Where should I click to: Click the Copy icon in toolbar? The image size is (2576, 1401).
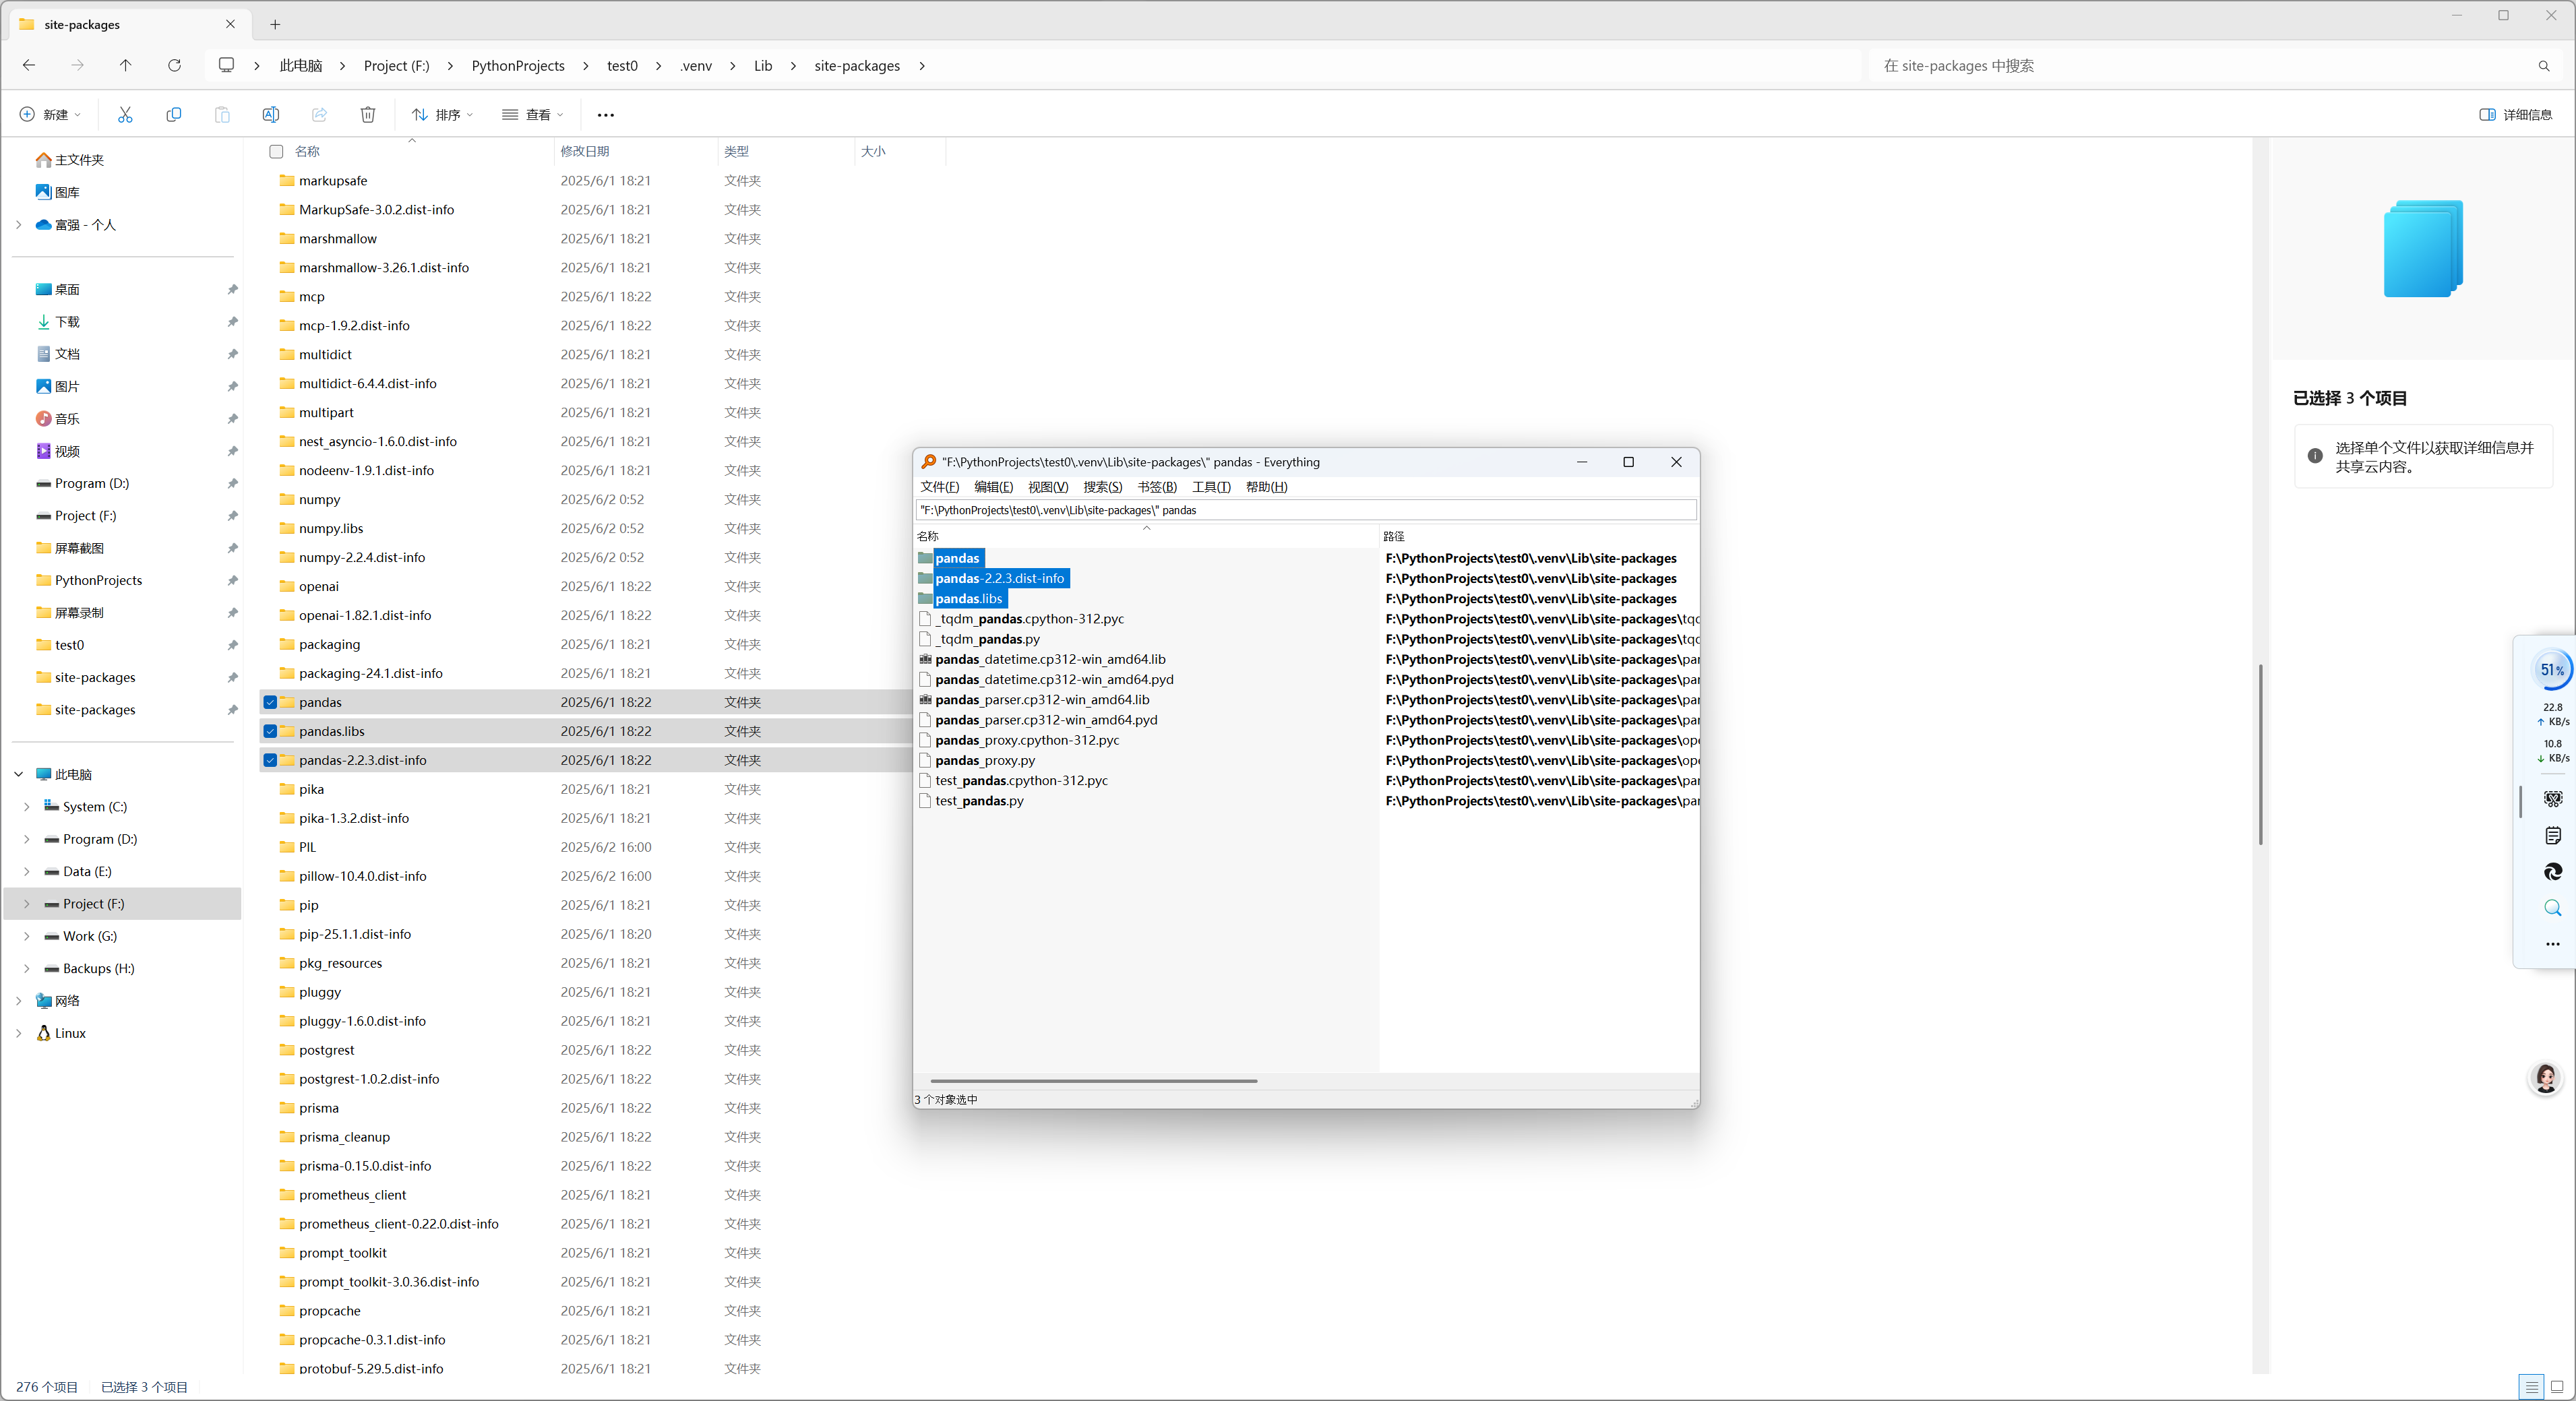[173, 115]
